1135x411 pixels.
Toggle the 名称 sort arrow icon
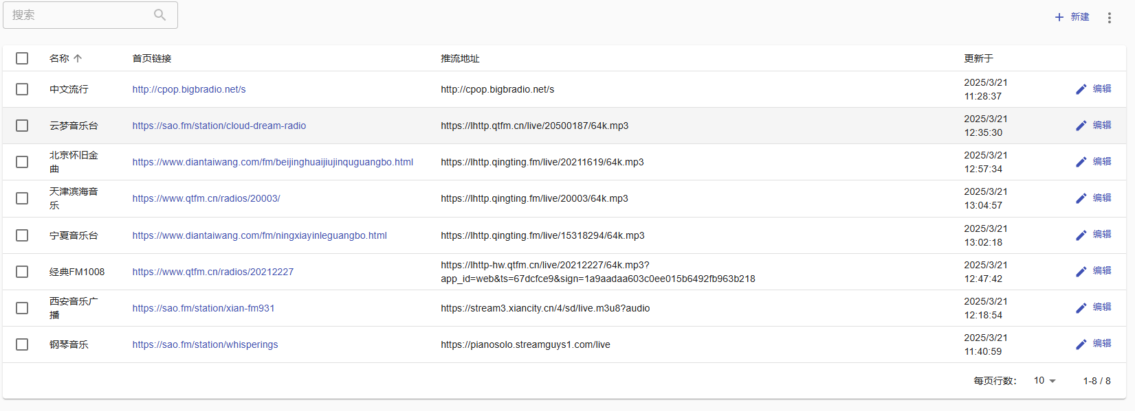78,59
